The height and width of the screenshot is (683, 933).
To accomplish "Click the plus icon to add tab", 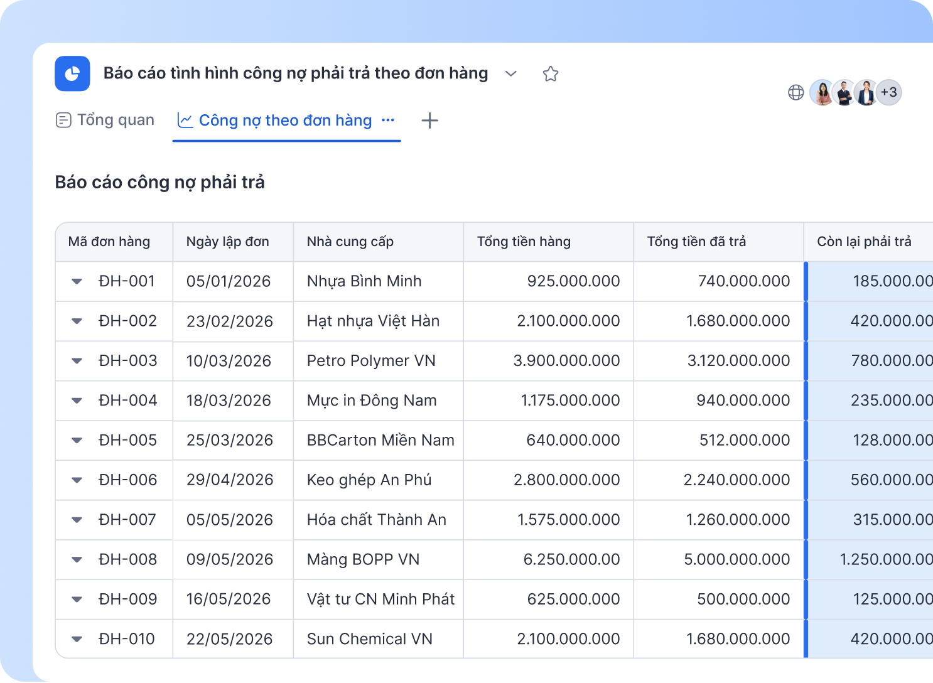I will pos(429,121).
